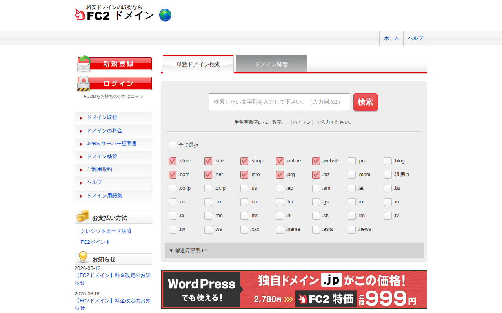Open the FC2ポイント link
The width and height of the screenshot is (502, 313).
pos(95,242)
